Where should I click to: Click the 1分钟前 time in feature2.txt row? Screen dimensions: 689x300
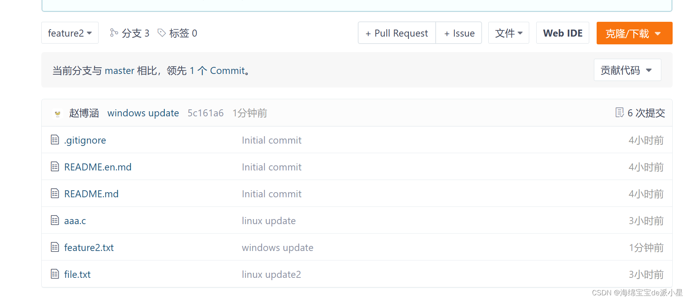646,248
